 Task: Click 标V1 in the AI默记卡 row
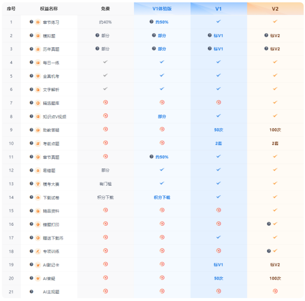tap(219, 265)
